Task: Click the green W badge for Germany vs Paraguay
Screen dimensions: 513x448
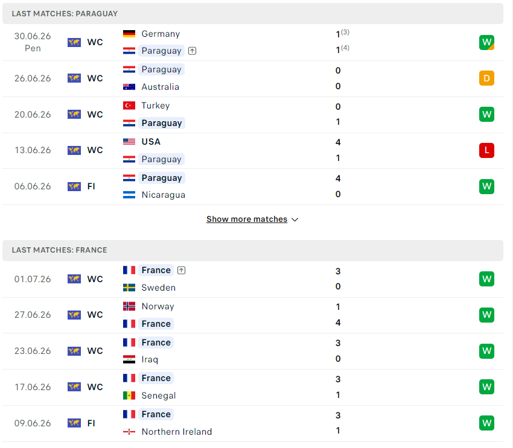Action: (x=486, y=42)
